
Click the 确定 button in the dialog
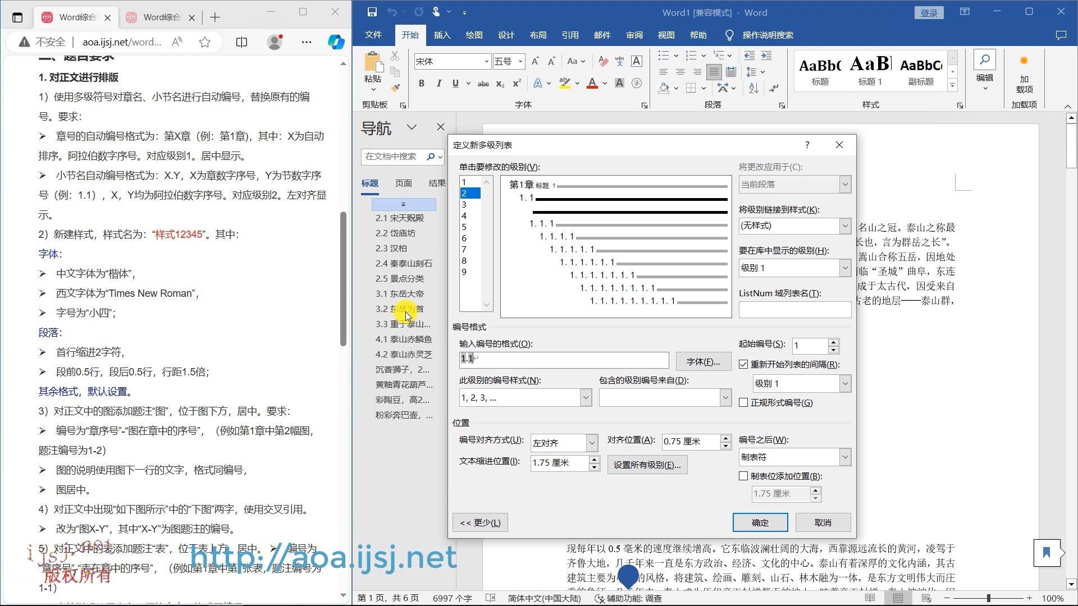[x=760, y=522]
